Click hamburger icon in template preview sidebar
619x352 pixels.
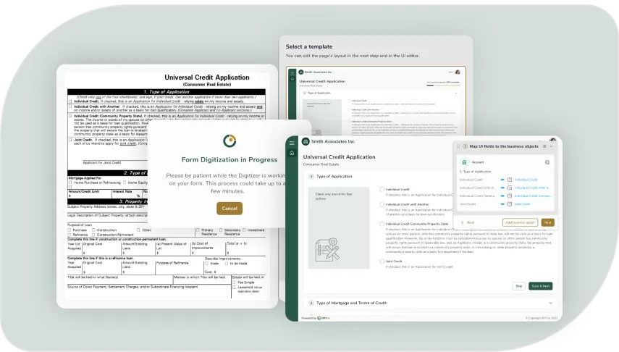(292, 73)
